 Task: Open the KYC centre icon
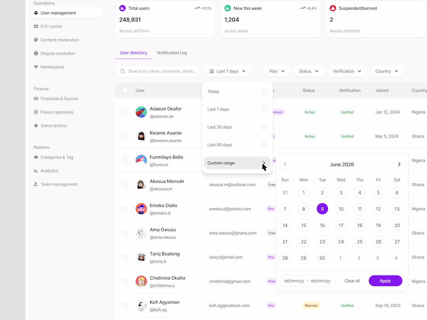pos(36,26)
